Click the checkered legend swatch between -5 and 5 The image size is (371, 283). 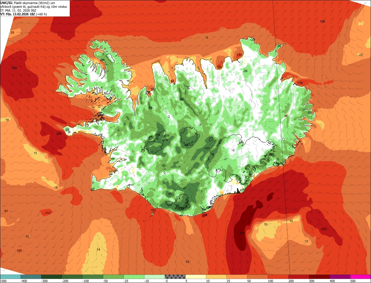175,277
